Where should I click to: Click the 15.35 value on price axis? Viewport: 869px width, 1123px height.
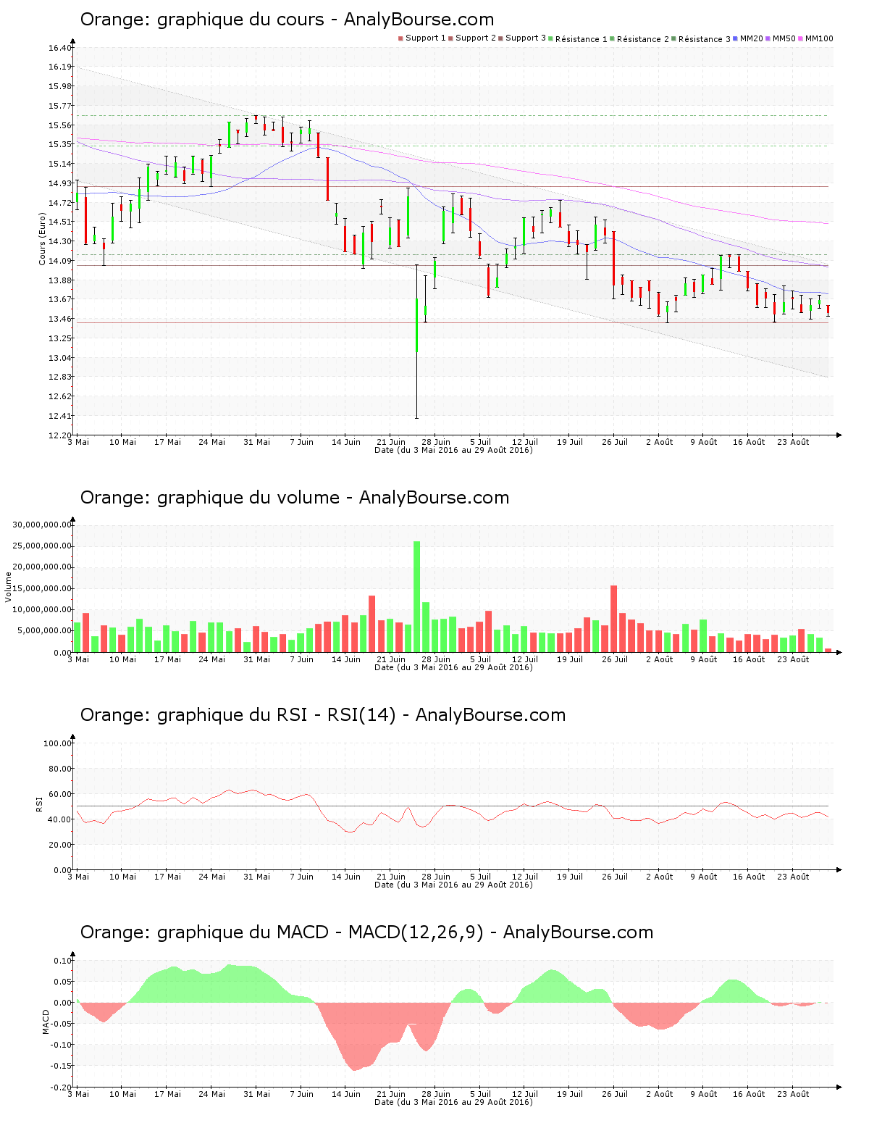(60, 144)
